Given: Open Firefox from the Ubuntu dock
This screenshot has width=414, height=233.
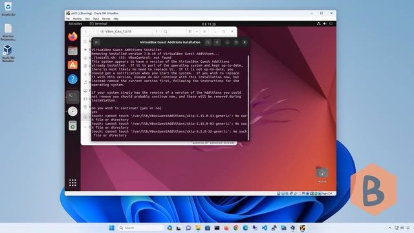Looking at the screenshot, I should [72, 36].
